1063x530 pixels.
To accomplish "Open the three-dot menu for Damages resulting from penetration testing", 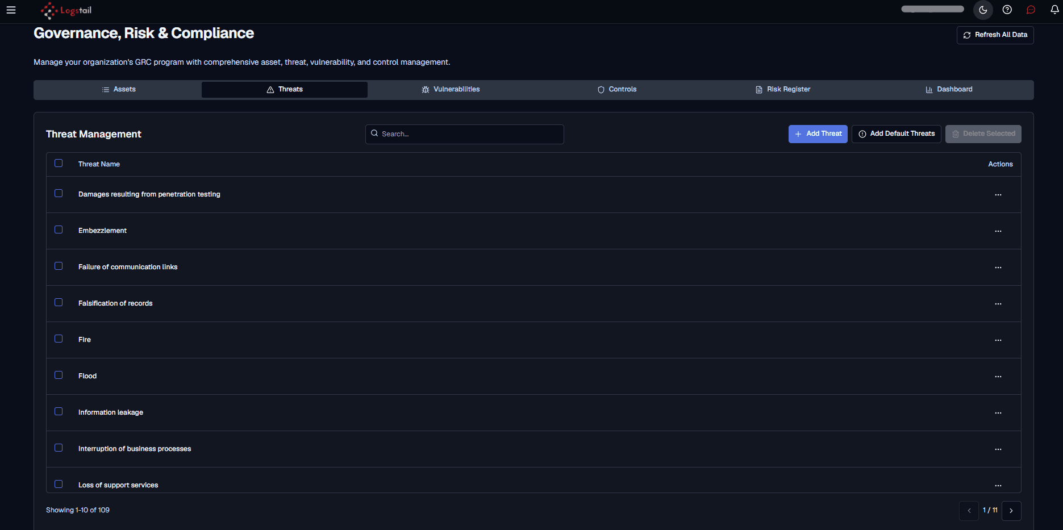I will [x=998, y=195].
